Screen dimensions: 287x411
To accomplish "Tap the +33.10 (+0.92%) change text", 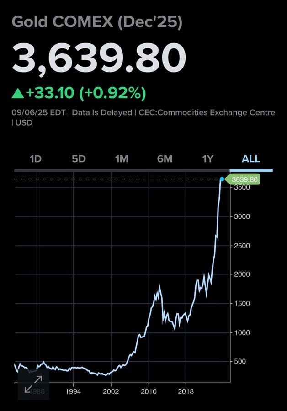I will 86,93.
